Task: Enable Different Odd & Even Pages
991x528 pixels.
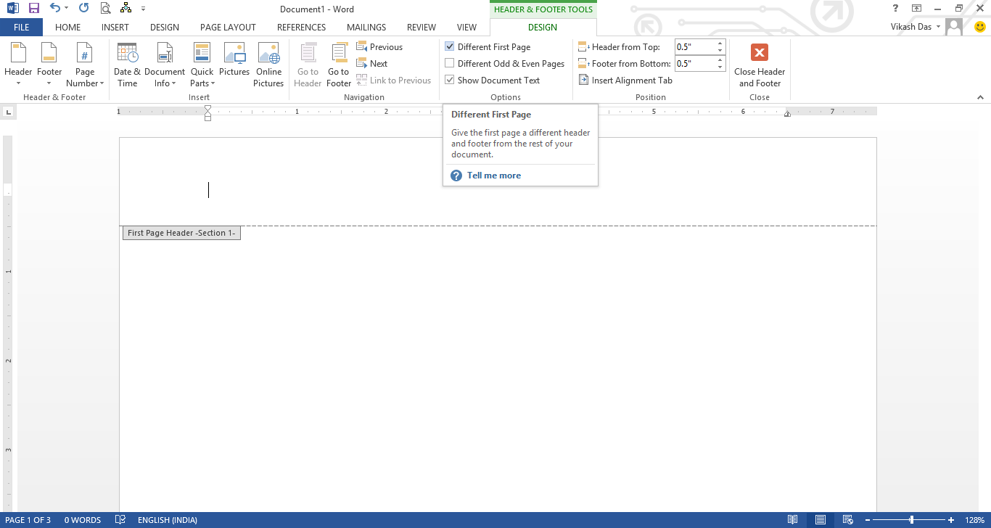Action: click(x=450, y=63)
